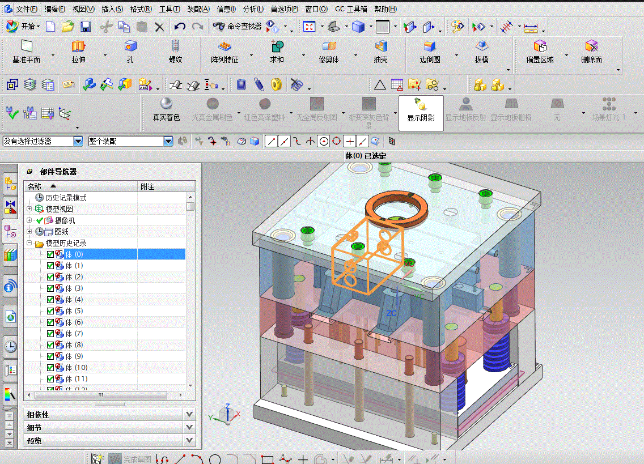644x464 pixels.
Task: Click the Open folder icon
Action: pos(68,27)
